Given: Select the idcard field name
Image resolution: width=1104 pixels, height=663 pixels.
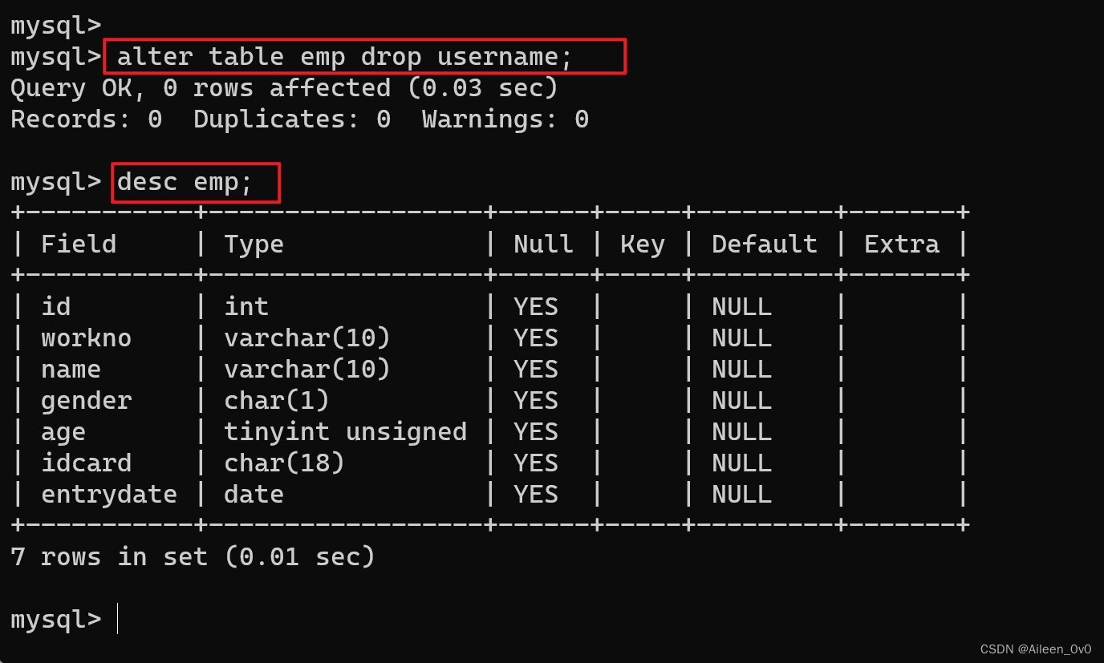Looking at the screenshot, I should (x=86, y=463).
